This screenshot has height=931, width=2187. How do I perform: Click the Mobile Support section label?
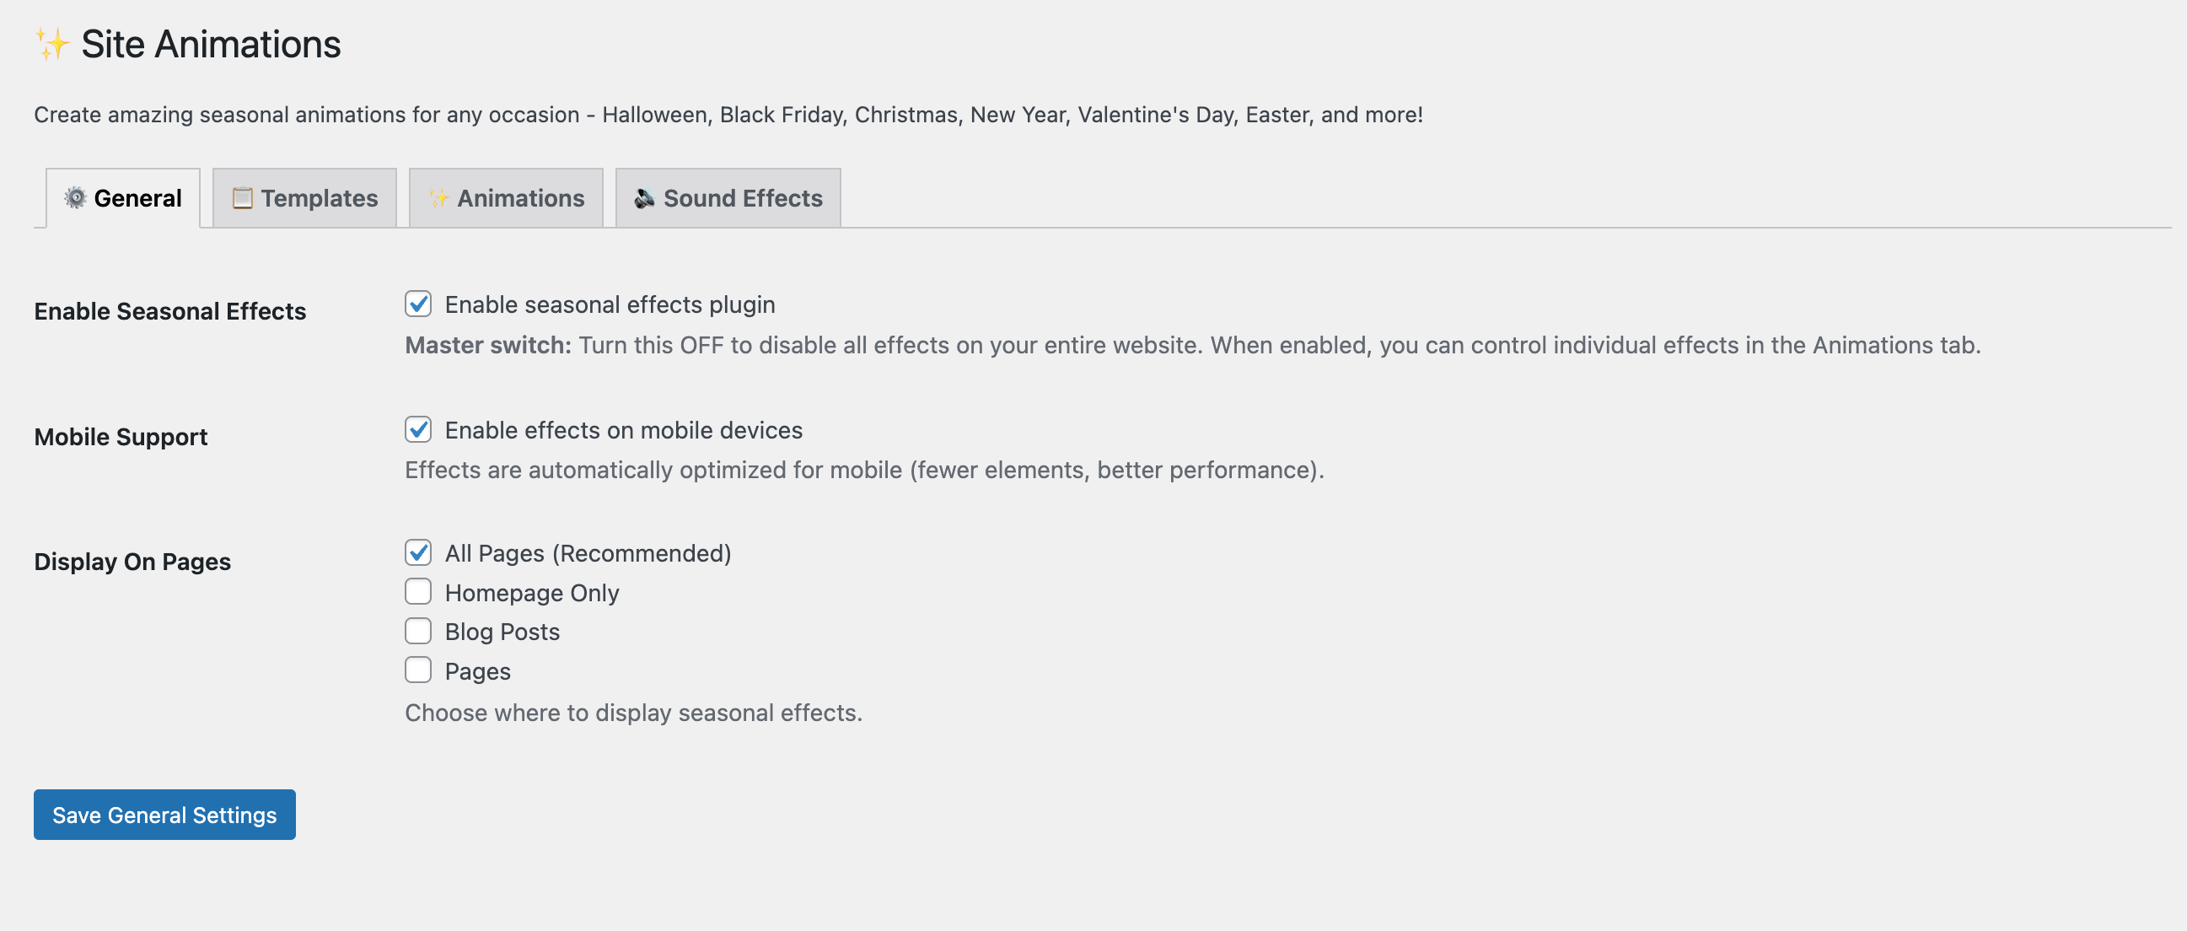click(x=121, y=437)
